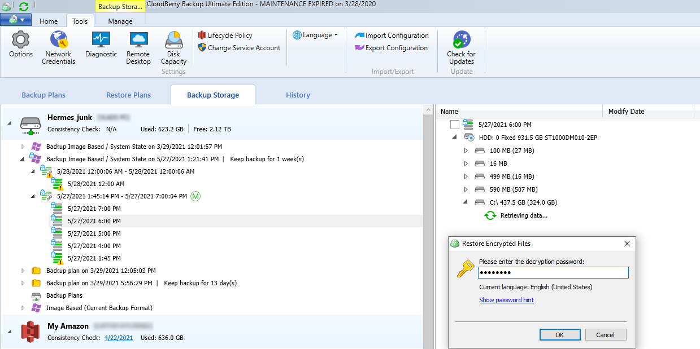Image resolution: width=700 pixels, height=349 pixels.
Task: Open Lifecycle Policy
Action: tap(225, 36)
